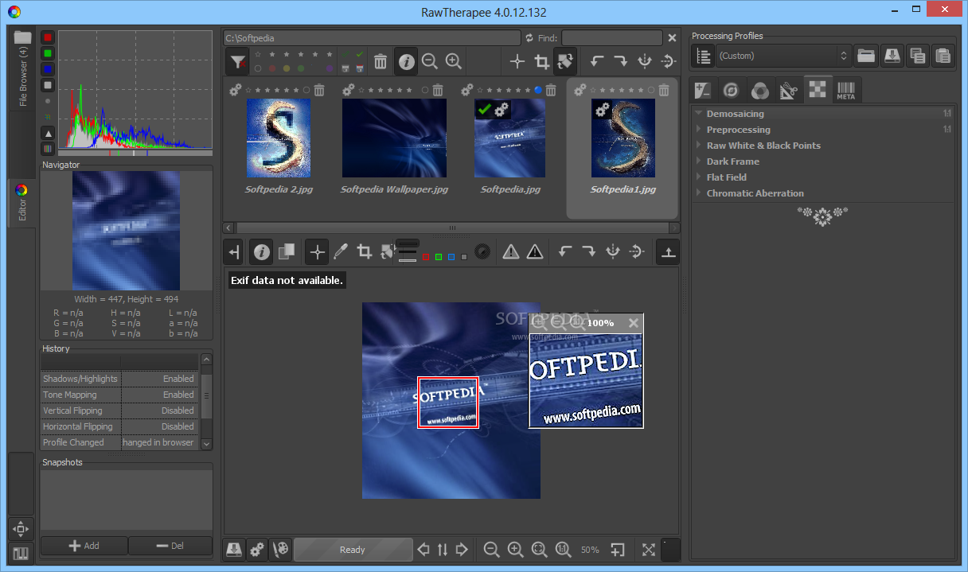Refresh the folder with the reload icon
Screen dimensions: 968x572
(x=530, y=37)
